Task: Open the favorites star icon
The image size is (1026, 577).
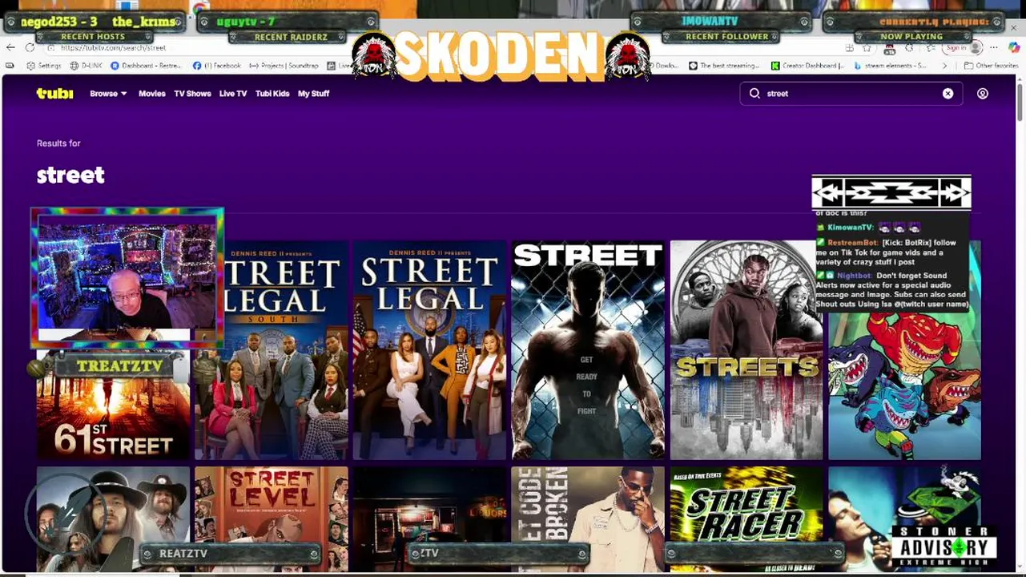Action: (x=867, y=48)
